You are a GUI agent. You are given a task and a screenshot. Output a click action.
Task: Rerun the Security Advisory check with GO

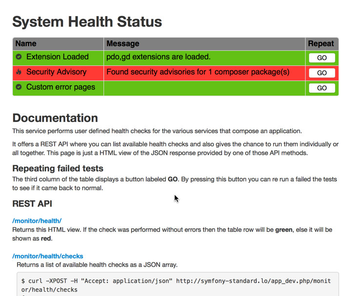322,73
